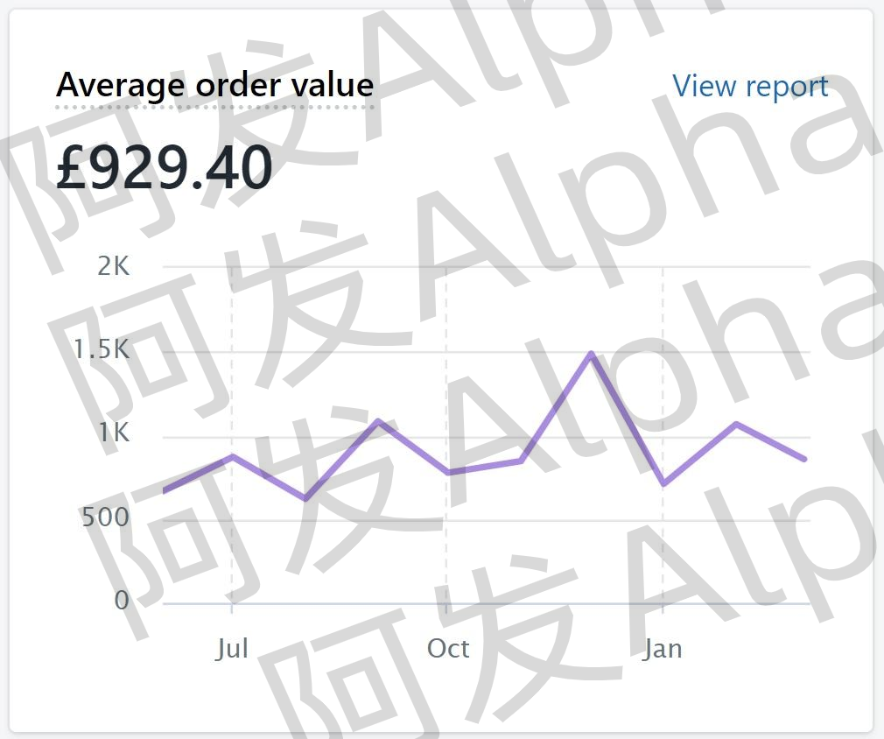
Task: Click the Oct data point on line
Action: (447, 472)
